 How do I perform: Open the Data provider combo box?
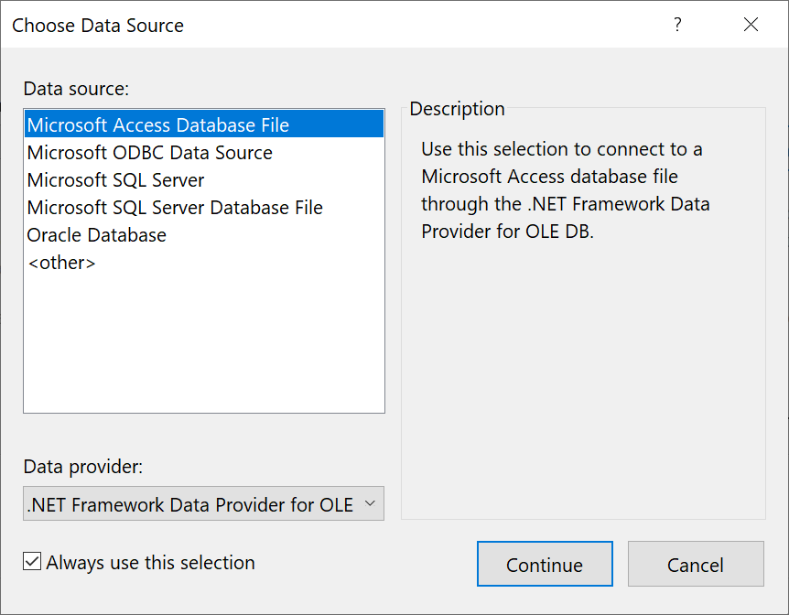(x=203, y=503)
